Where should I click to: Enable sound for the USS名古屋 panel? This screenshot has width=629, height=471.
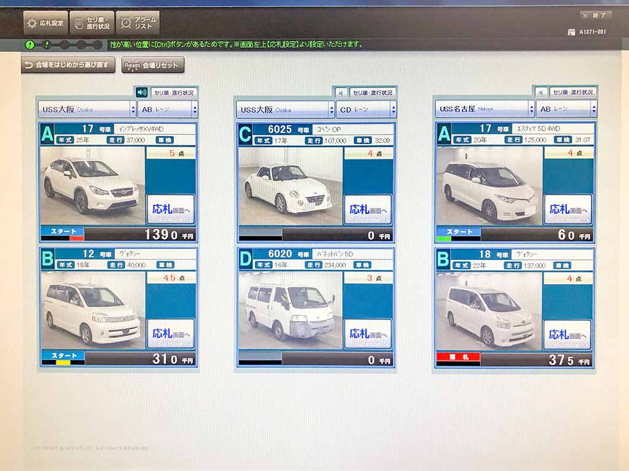[x=541, y=92]
